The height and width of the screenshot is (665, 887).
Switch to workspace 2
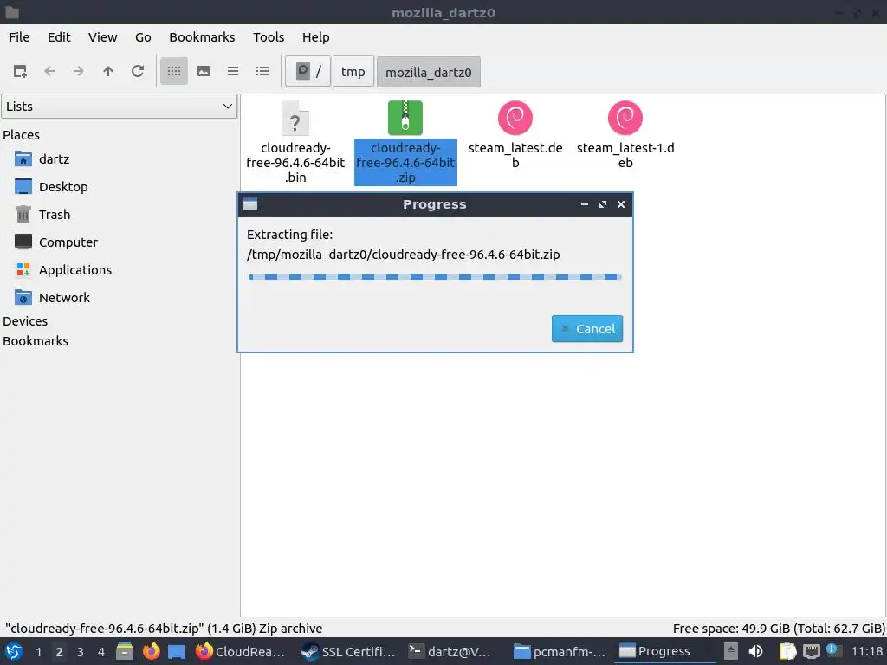point(60,652)
